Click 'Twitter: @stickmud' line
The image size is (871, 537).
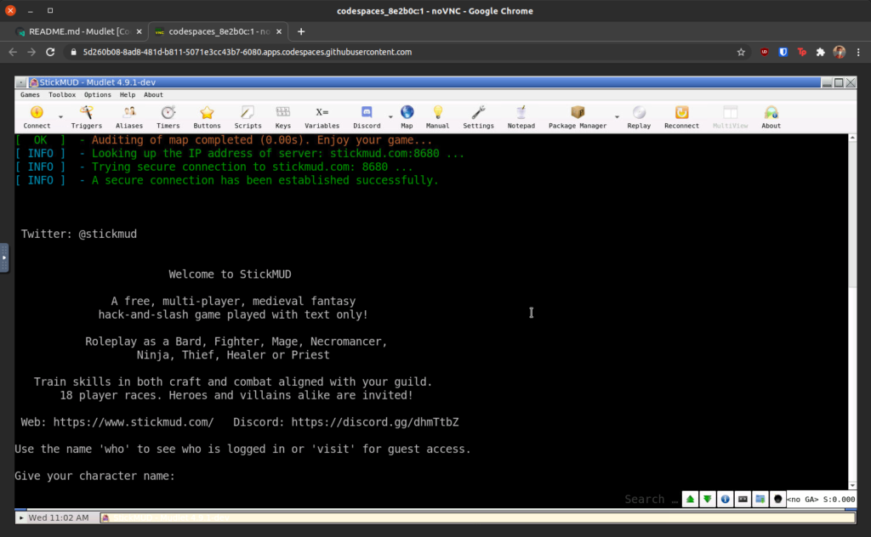pos(79,235)
